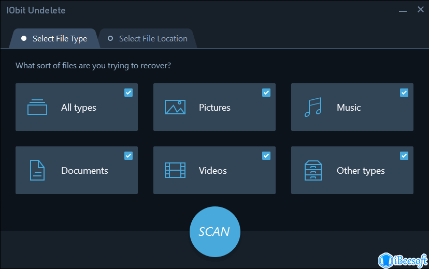Close the IObit Undelete window
This screenshot has width=429, height=269.
[x=421, y=9]
